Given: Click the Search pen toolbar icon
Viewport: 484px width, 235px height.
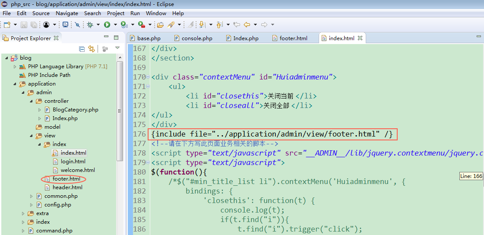Looking at the screenshot, I should 171,25.
